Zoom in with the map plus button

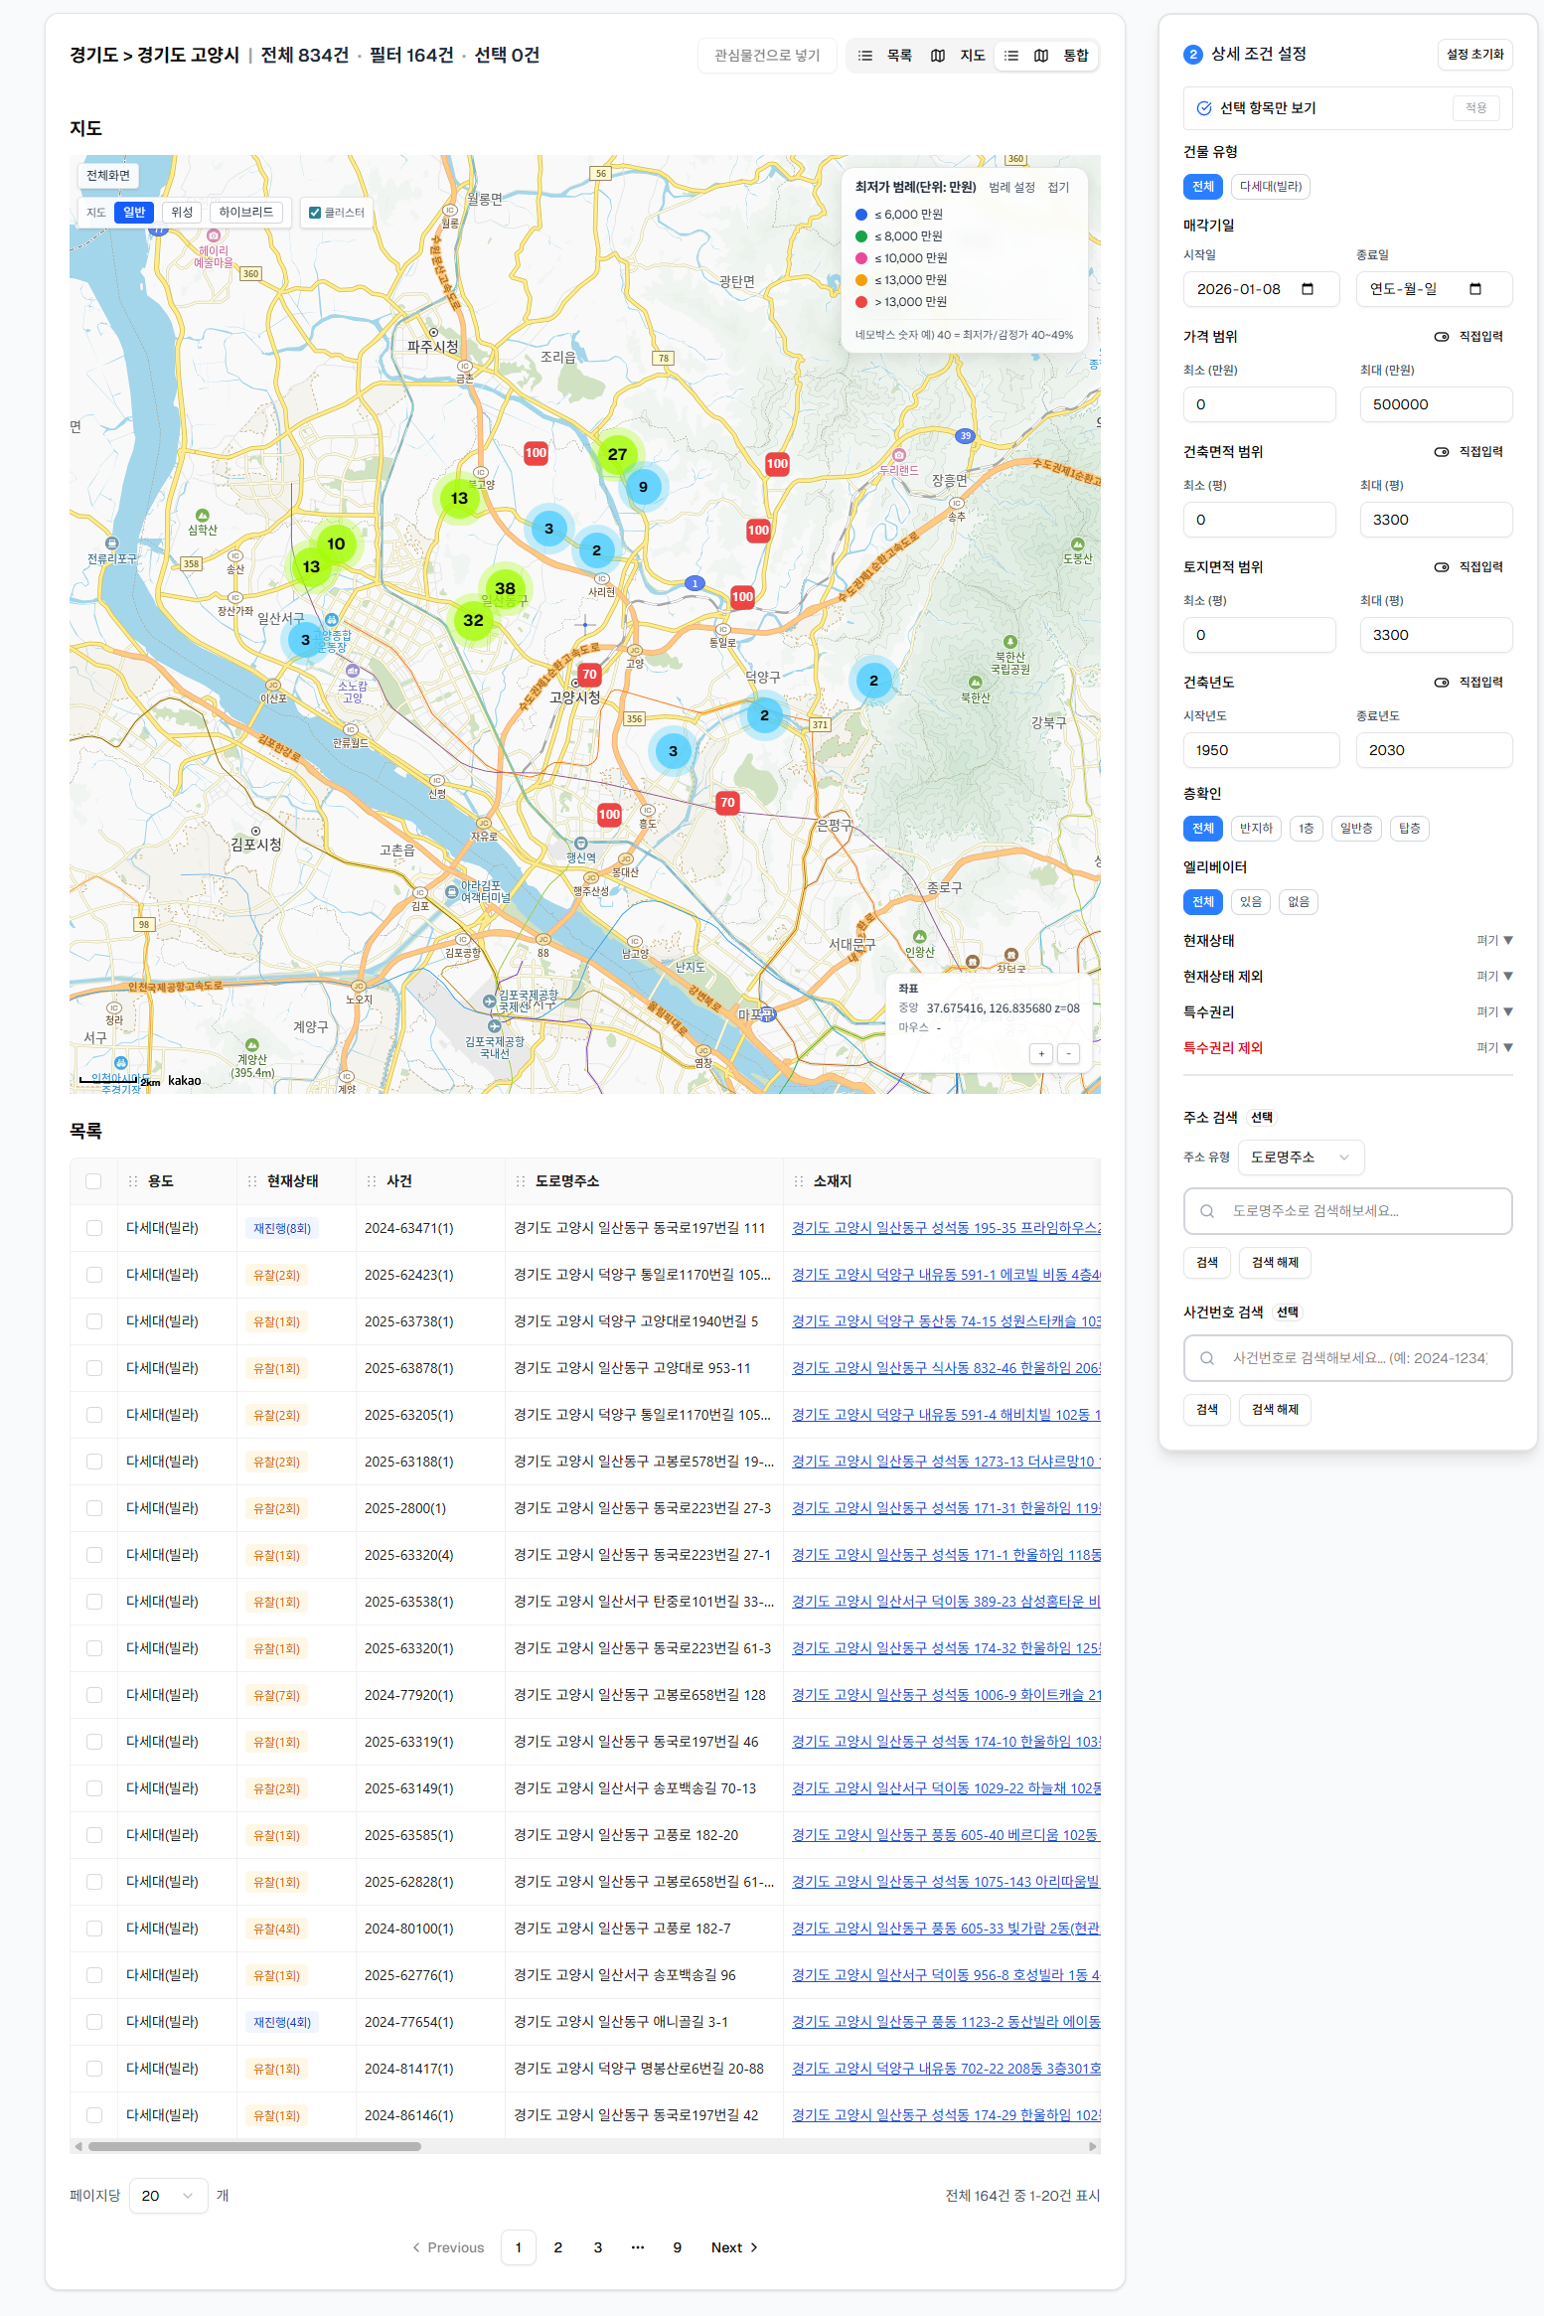(1040, 1053)
